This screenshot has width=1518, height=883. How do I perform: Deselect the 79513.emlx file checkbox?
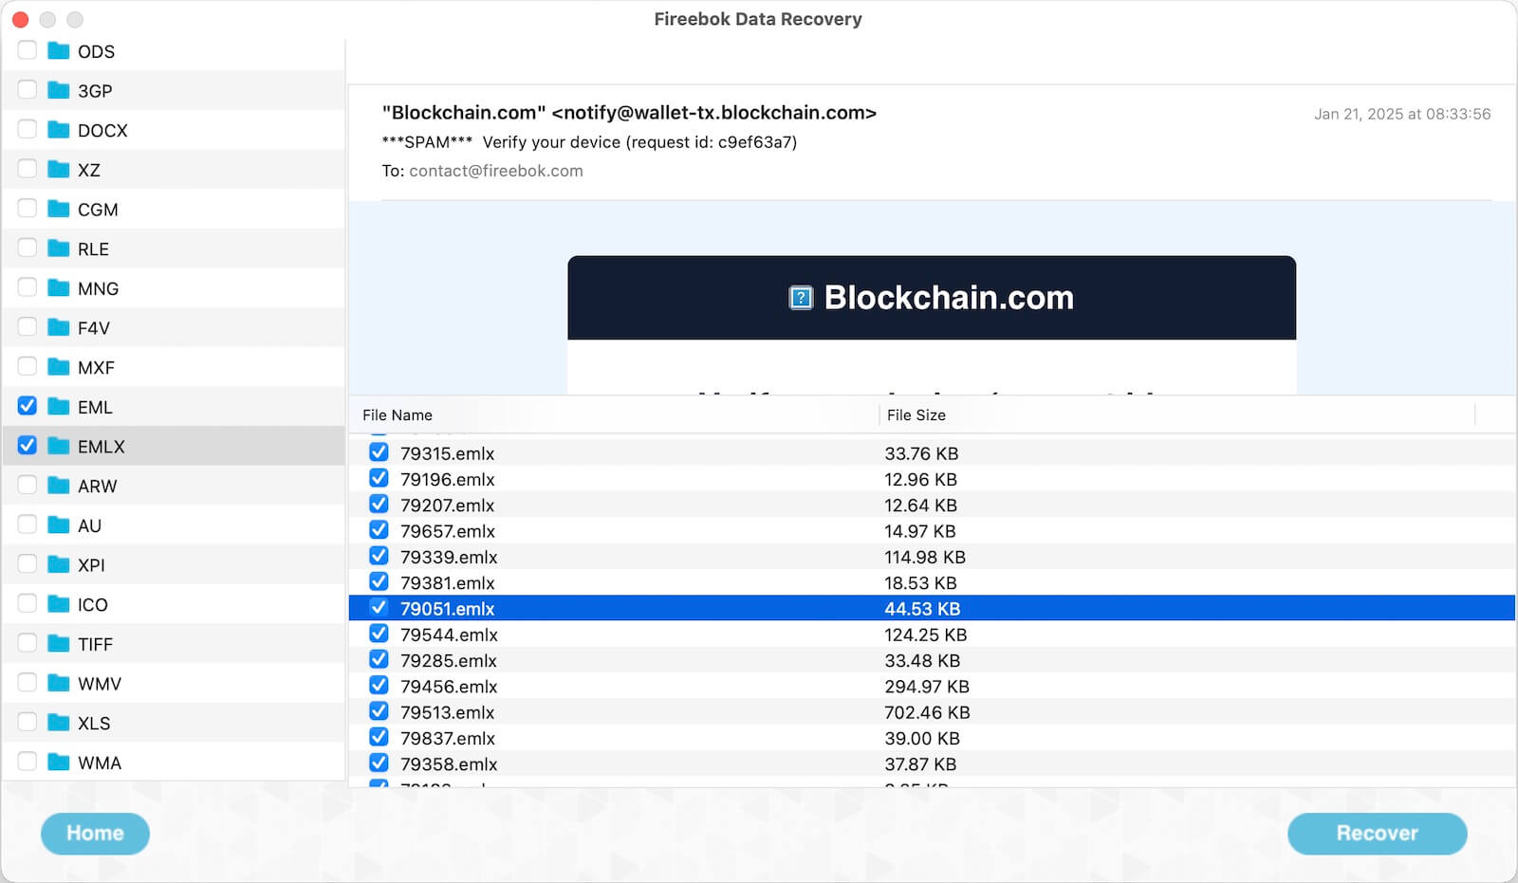point(379,711)
